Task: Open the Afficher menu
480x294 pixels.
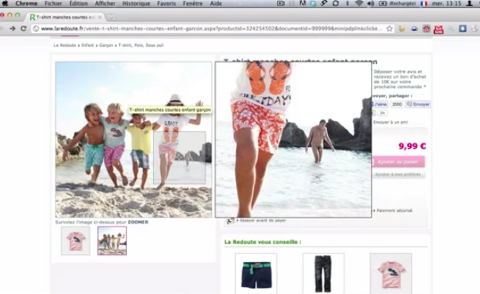Action: pos(105,3)
